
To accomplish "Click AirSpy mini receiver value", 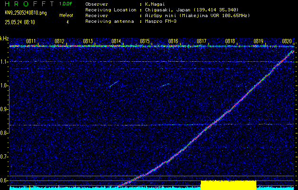I will (197, 15).
